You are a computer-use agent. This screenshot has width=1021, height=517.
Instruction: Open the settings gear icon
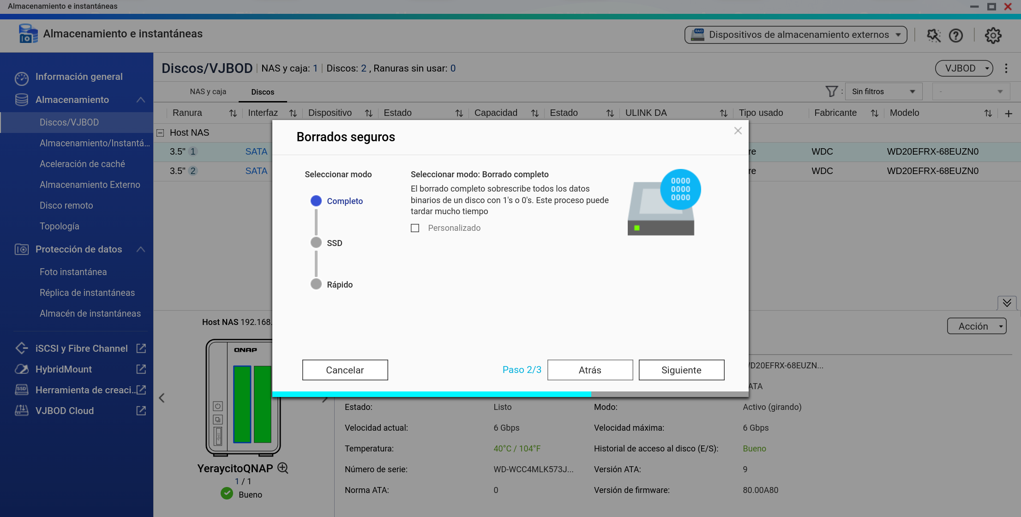pos(993,36)
